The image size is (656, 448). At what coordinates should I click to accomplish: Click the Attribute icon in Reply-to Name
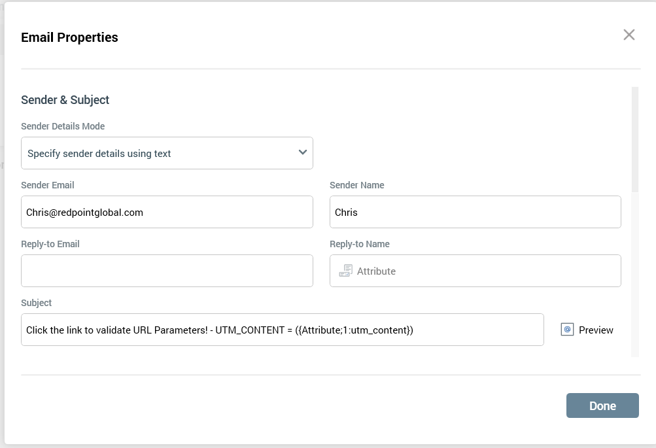(345, 271)
